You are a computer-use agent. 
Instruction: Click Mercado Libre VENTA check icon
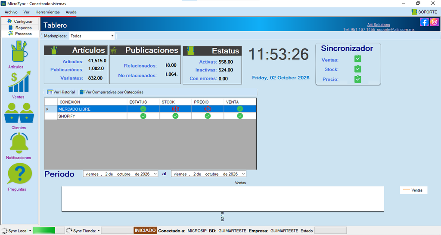point(240,109)
